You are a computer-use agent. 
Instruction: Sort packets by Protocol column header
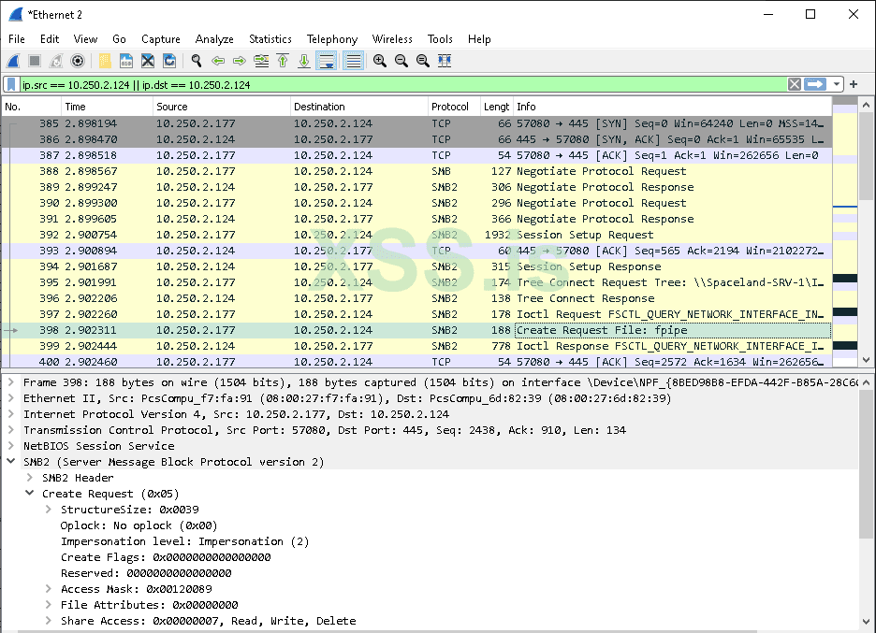450,107
